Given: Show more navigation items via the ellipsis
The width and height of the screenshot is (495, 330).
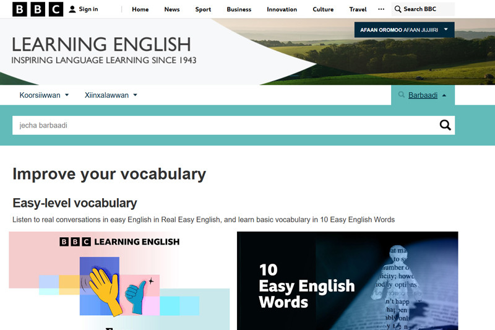Looking at the screenshot, I should 381,9.
